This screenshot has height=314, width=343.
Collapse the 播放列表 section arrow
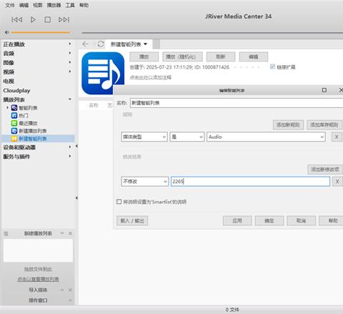click(70, 99)
